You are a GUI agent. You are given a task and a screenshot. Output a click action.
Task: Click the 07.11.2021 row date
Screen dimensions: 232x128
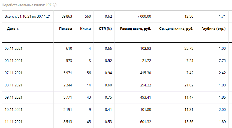[13, 73]
